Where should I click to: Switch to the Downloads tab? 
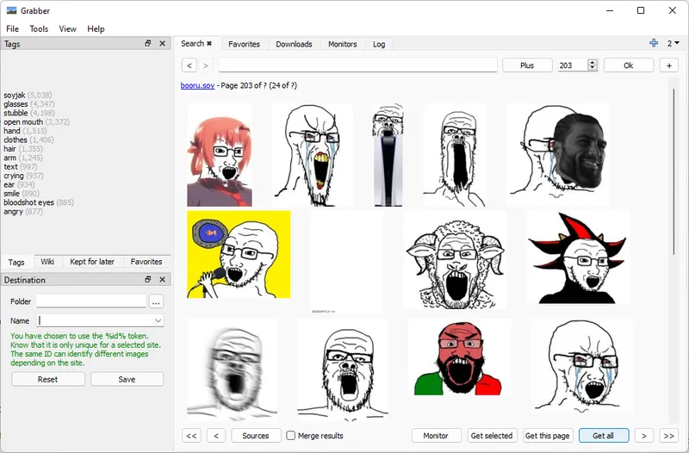(294, 44)
